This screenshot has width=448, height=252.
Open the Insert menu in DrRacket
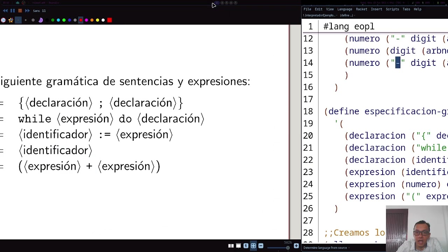pyautogui.click(x=377, y=9)
